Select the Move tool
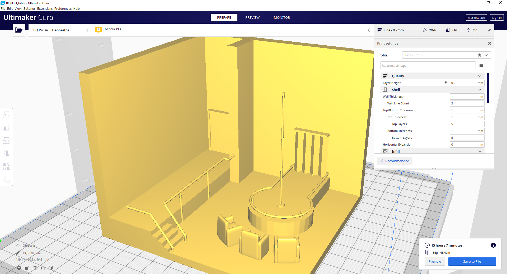This screenshot has width=507, height=274. (x=6, y=114)
